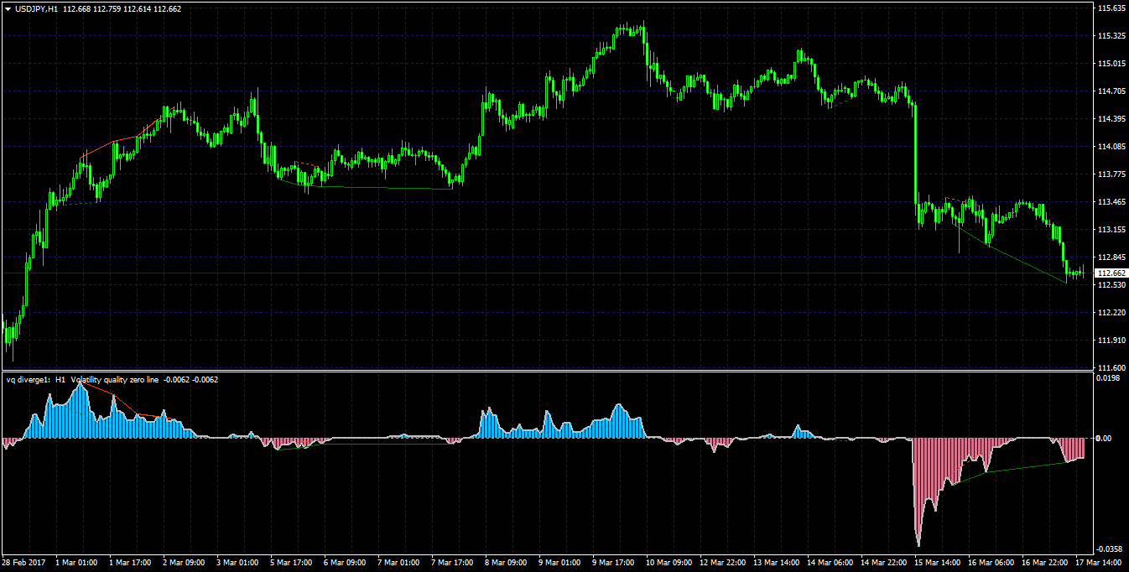1129x572 pixels.
Task: Click time axis label 7 Mar 17:00
Action: coord(452,562)
